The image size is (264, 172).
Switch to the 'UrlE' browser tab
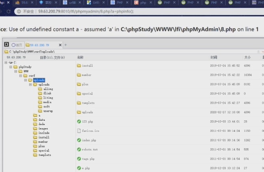(x=96, y=2)
